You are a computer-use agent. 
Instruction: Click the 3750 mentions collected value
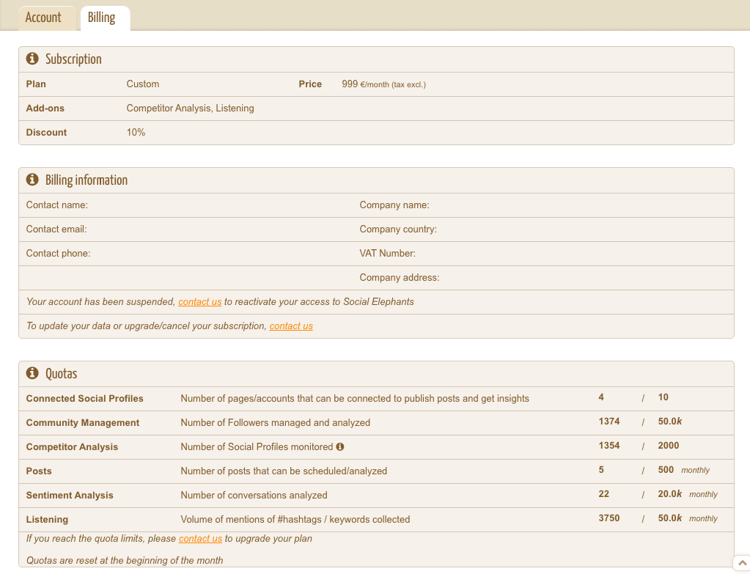pos(609,518)
